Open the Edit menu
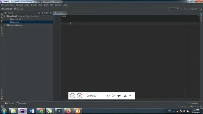 click(7, 5)
